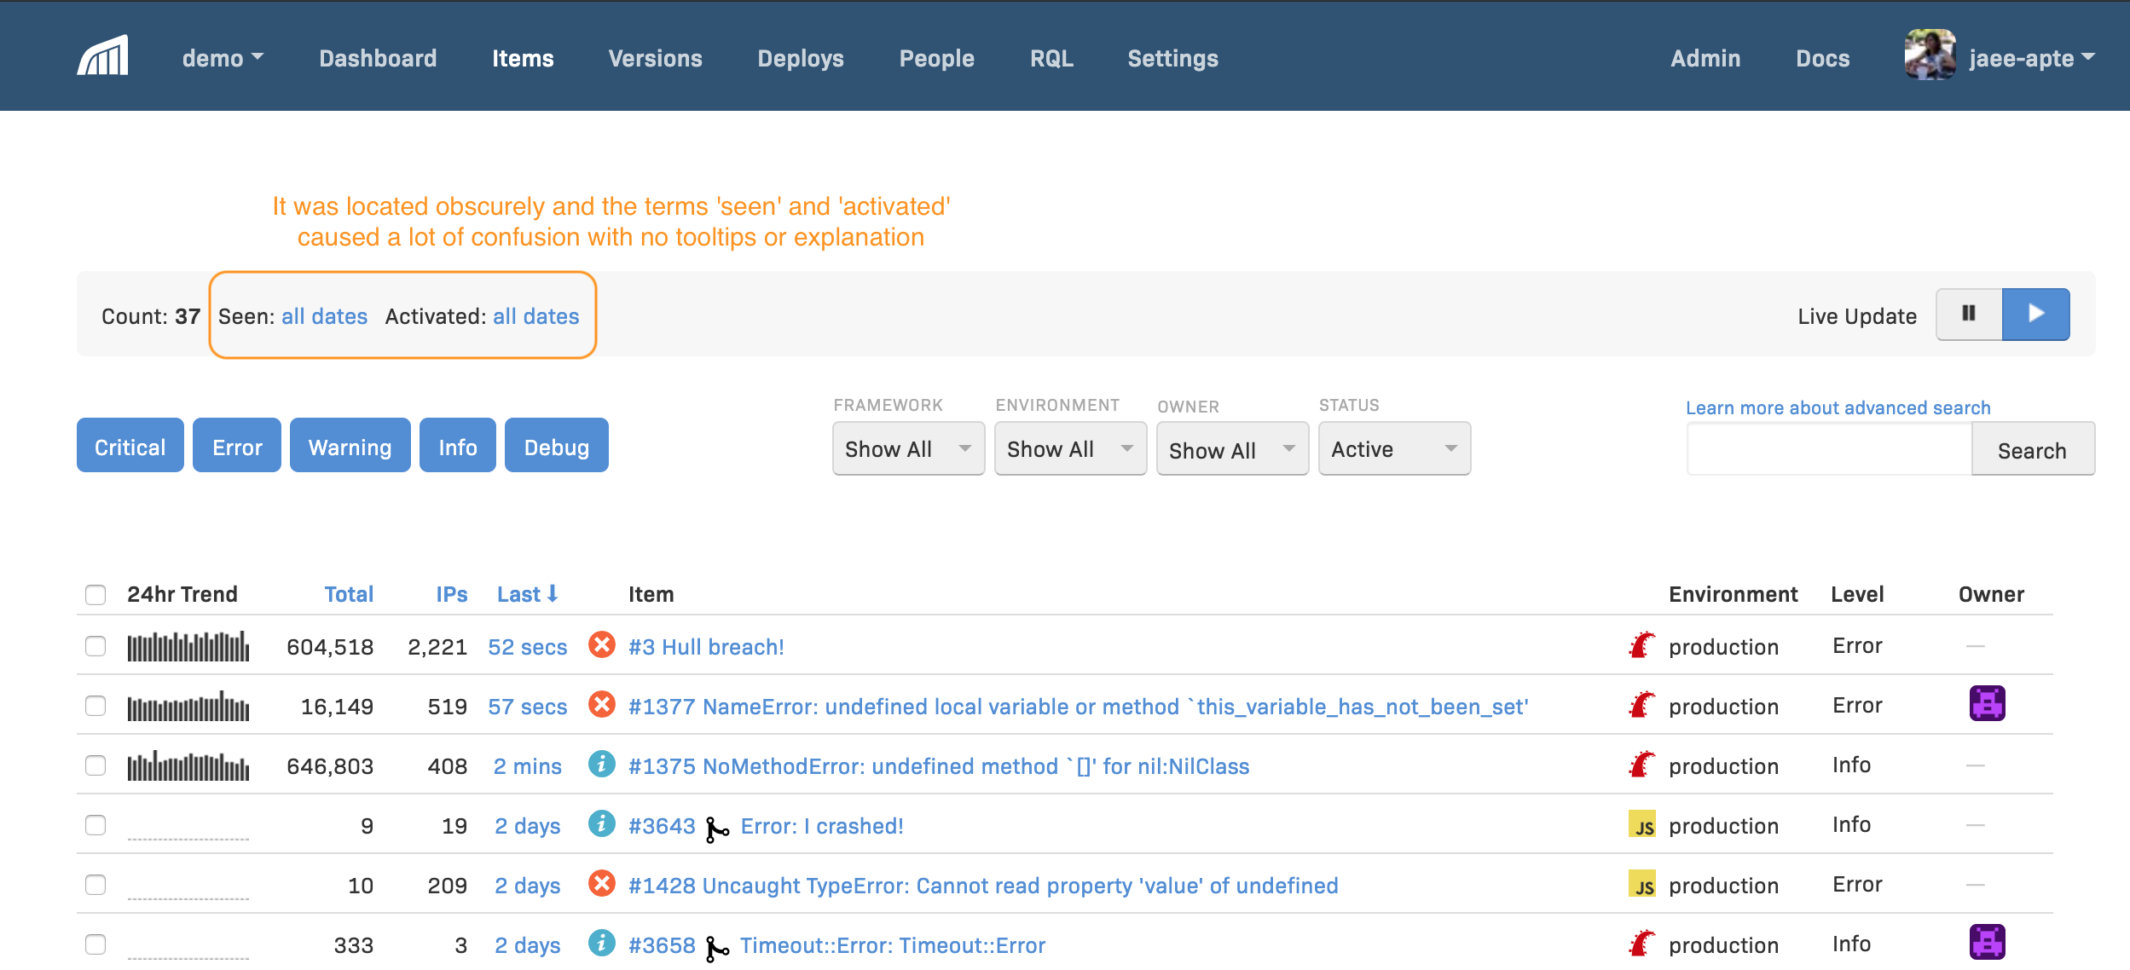Click info icon beside #1375 NoMethodError
This screenshot has width=2130, height=970.
tap(602, 765)
